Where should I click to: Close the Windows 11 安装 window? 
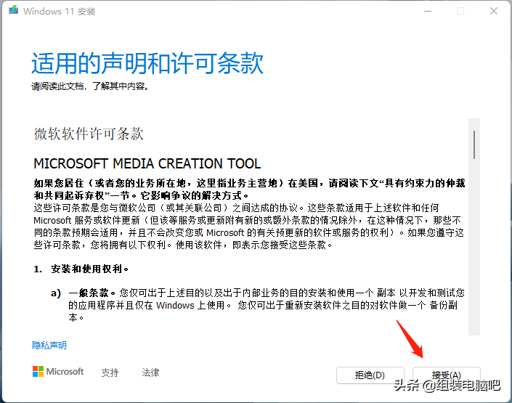(494, 11)
